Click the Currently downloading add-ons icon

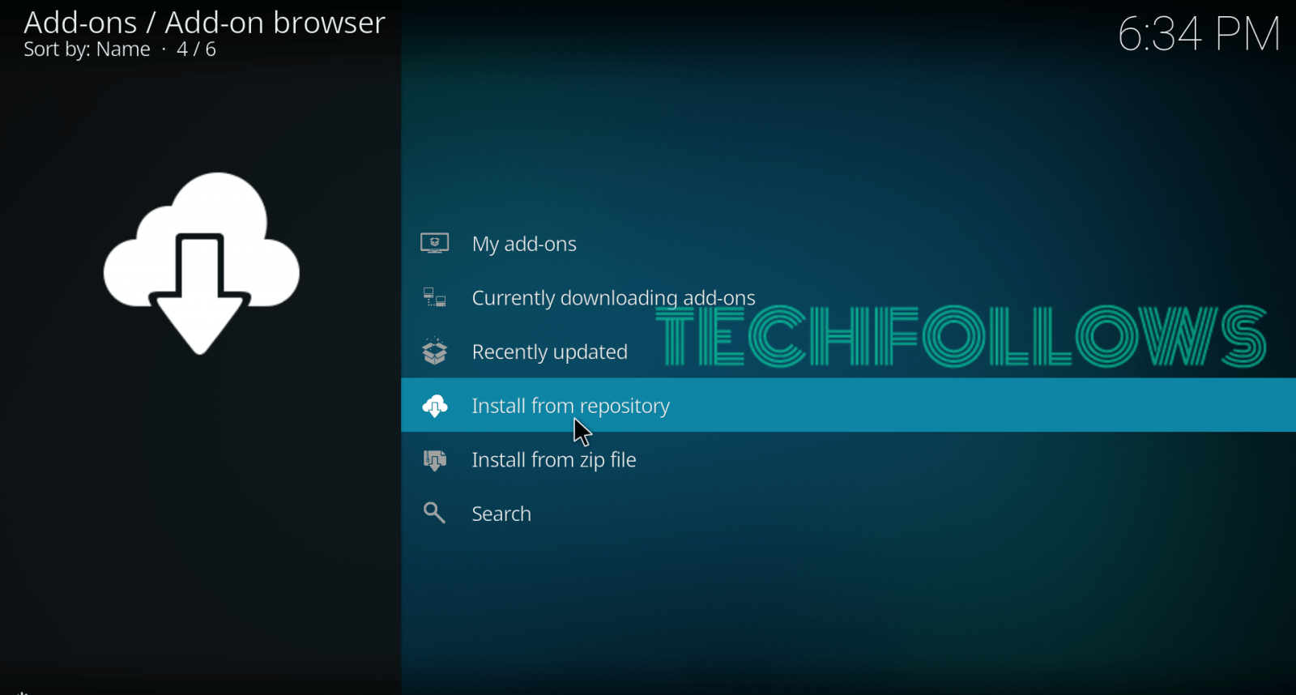tap(435, 297)
